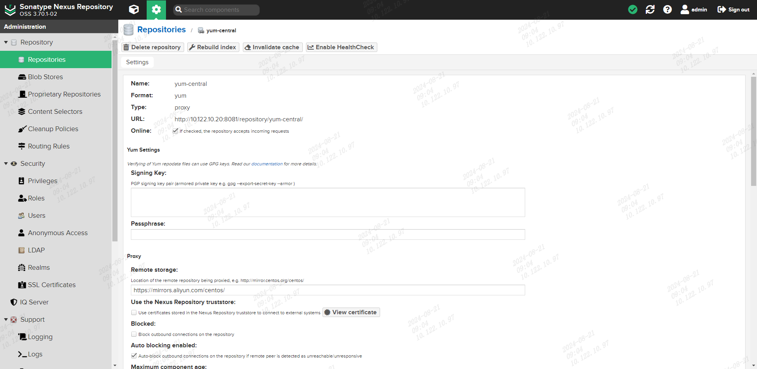Image resolution: width=757 pixels, height=369 pixels.
Task: Click into the Signing Key text area
Action: 328,202
